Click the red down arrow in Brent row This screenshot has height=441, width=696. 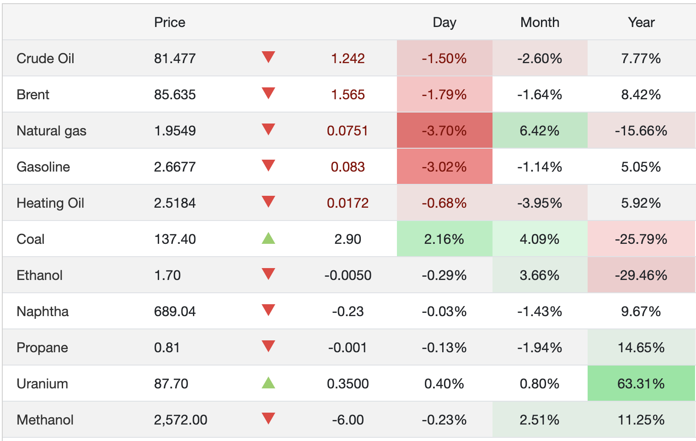pos(268,93)
